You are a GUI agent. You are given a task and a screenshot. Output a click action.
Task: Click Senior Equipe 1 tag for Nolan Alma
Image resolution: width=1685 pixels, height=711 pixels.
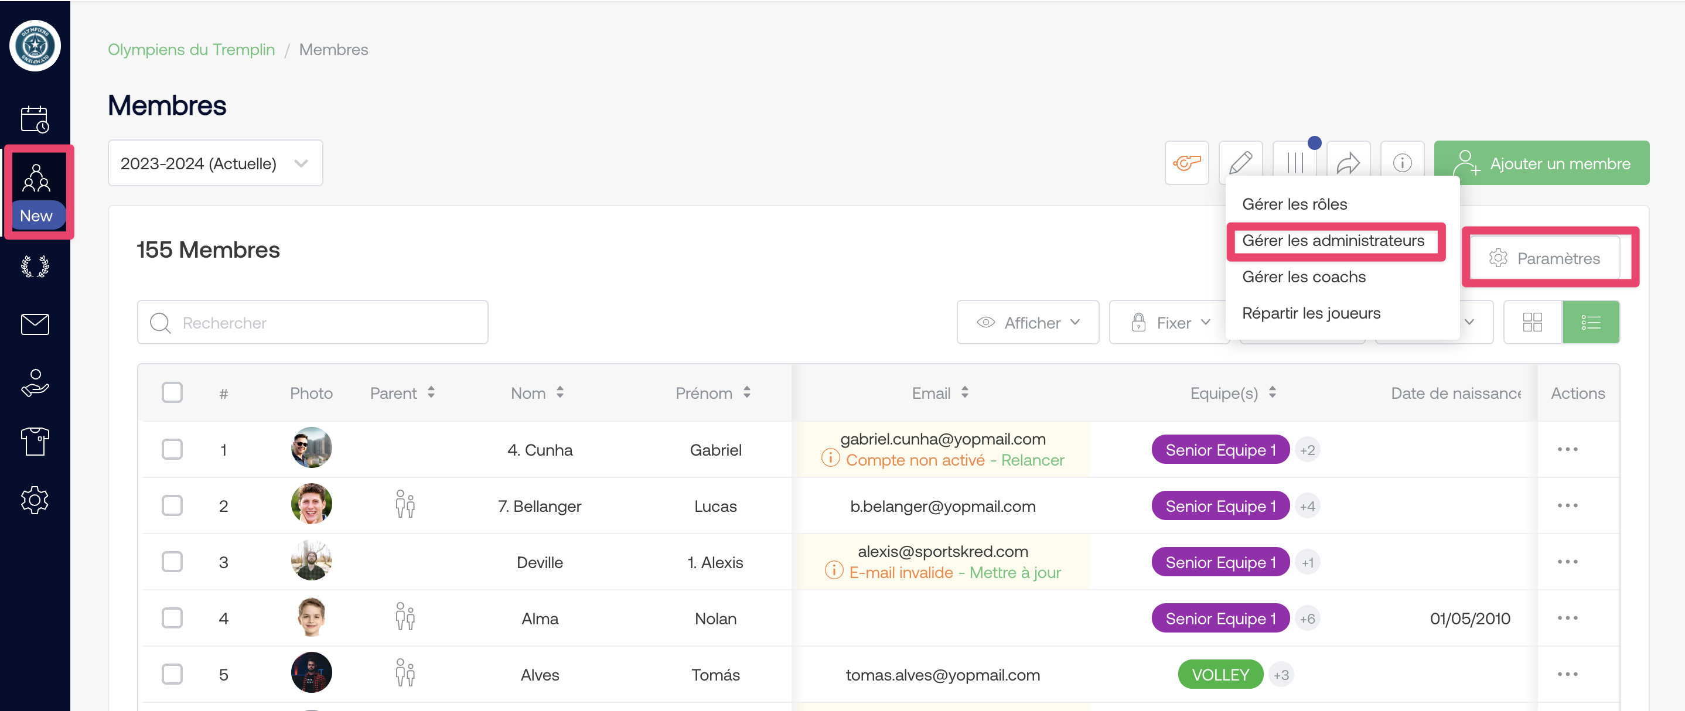click(x=1220, y=618)
